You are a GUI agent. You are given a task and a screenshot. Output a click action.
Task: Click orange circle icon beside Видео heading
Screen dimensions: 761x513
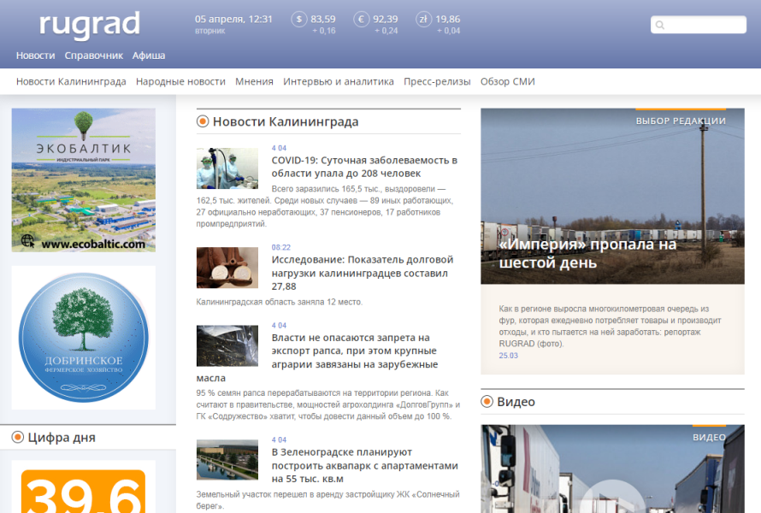coord(487,402)
